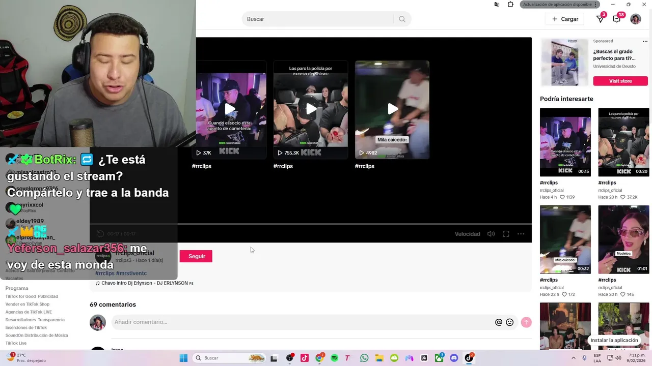Open sidebar Modelos video with 01:01 duration
The height and width of the screenshot is (366, 652).
point(623,239)
